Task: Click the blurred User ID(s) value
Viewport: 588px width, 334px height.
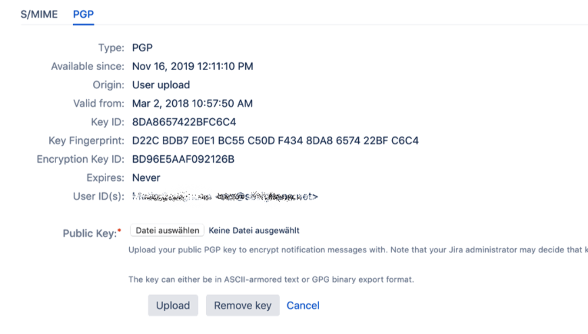Action: pos(224,196)
